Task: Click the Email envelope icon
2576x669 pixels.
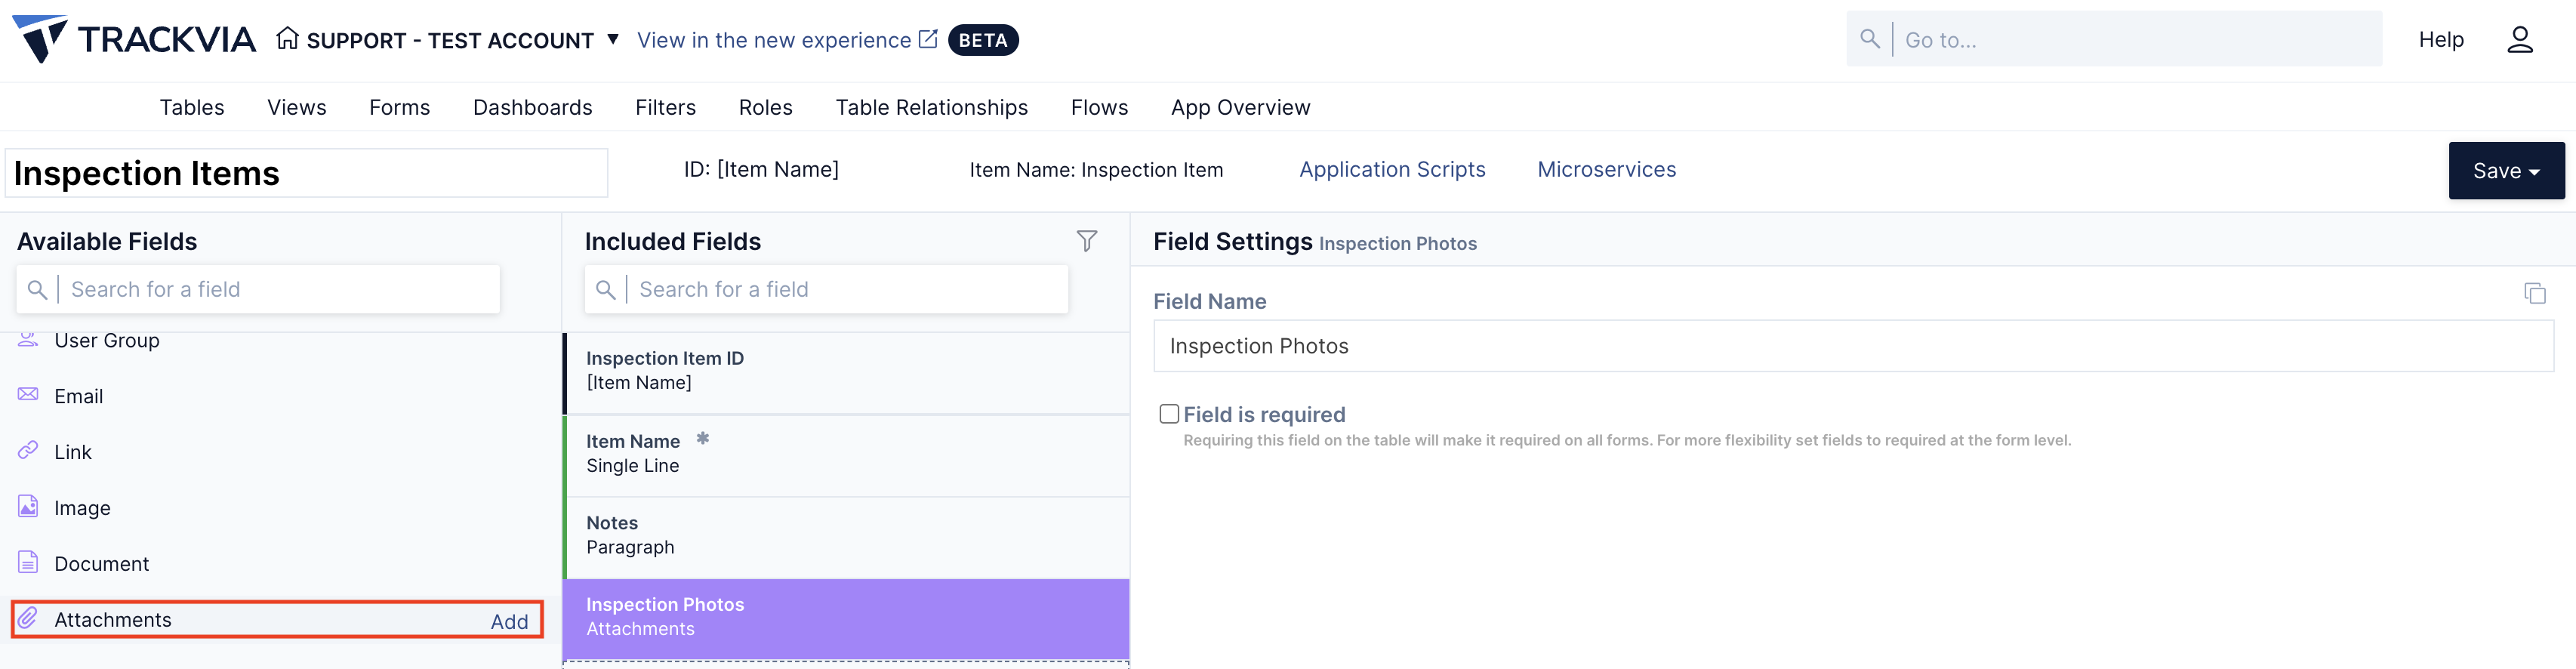Action: point(28,394)
